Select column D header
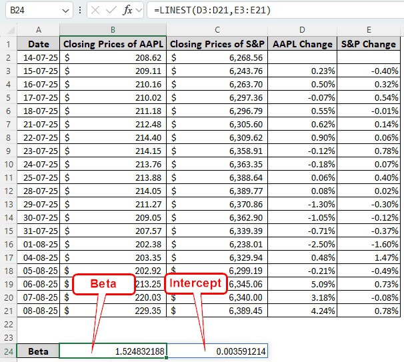Viewport: 404px width, 362px height. [302, 30]
